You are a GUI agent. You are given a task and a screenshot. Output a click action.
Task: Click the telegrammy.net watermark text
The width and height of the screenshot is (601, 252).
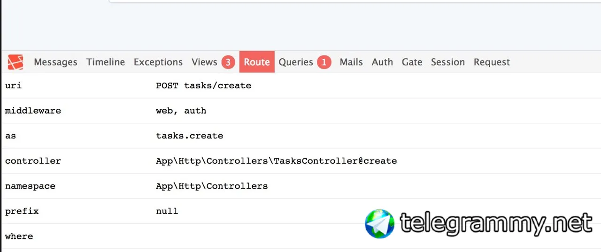tap(496, 223)
